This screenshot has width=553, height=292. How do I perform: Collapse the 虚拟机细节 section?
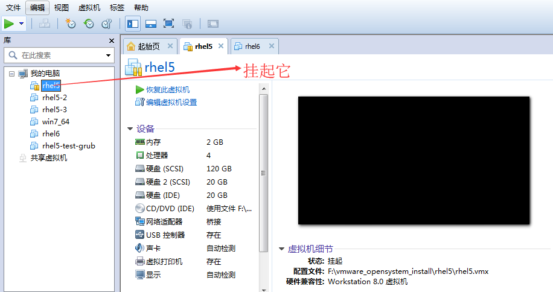[x=281, y=249]
